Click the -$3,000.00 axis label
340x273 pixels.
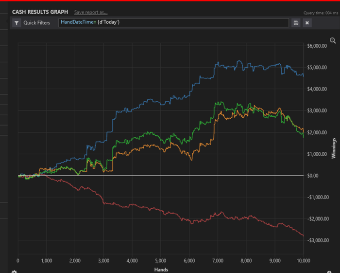[318, 240]
